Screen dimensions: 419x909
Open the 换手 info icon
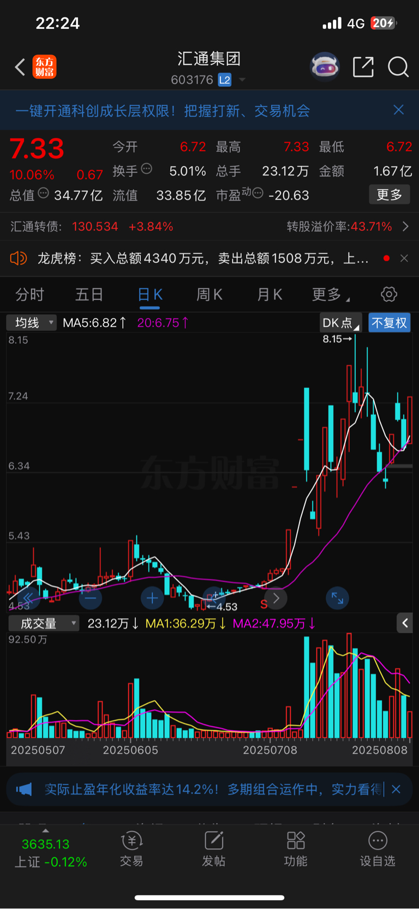(146, 169)
